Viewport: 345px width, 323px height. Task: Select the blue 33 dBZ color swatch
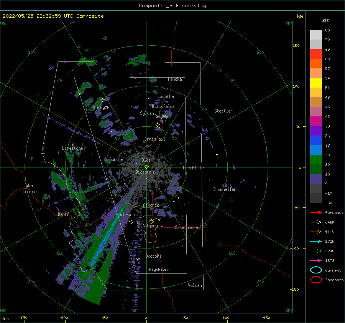click(316, 141)
